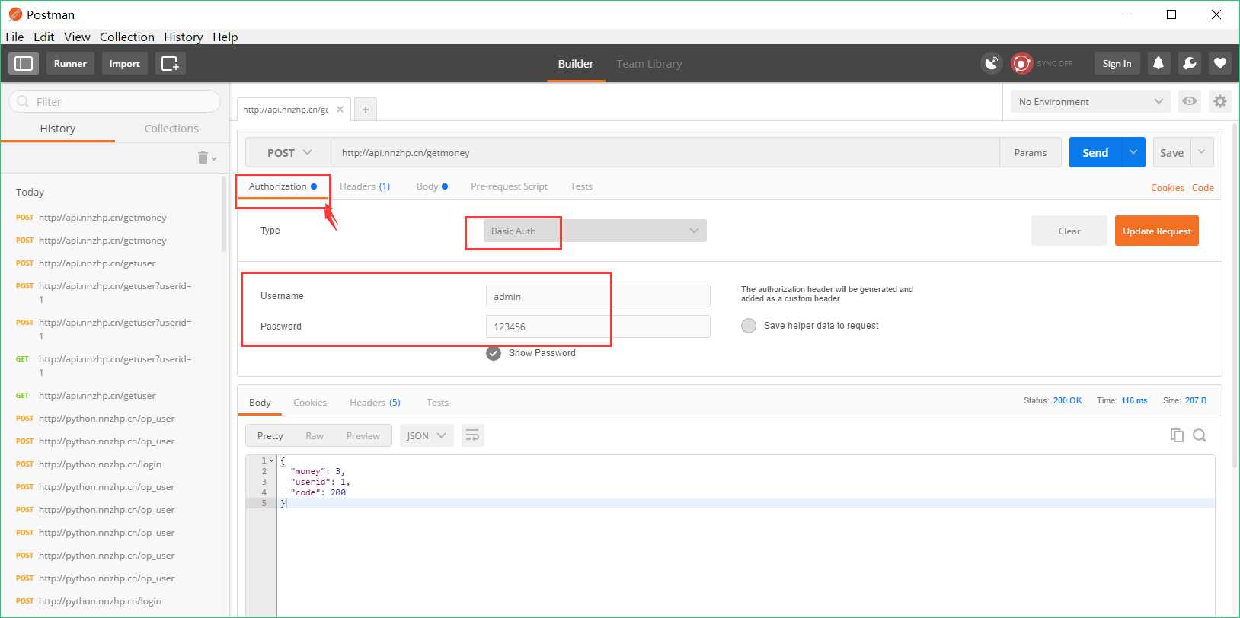Click the request URL field

pyautogui.click(x=666, y=152)
